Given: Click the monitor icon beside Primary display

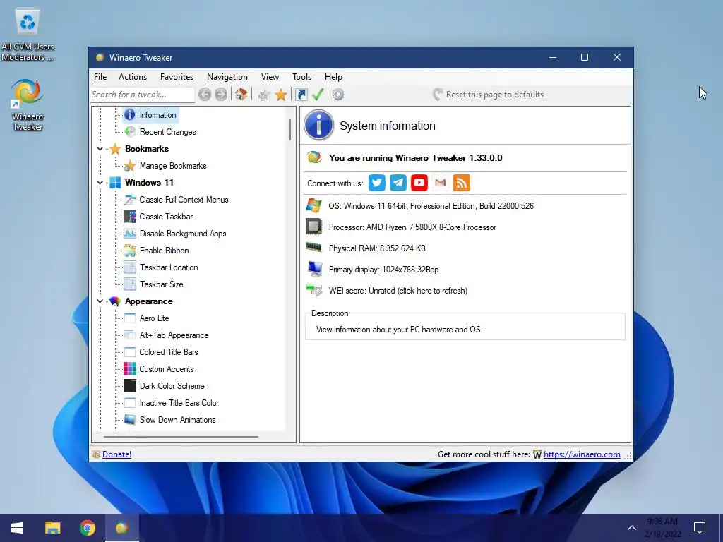Looking at the screenshot, I should click(x=315, y=269).
